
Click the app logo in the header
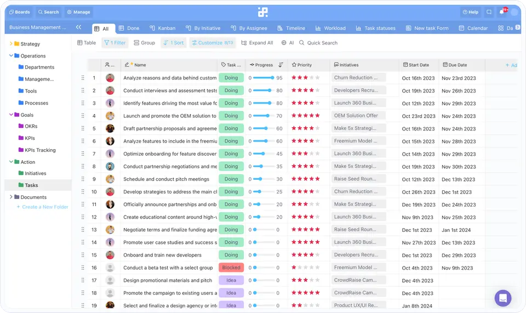[x=262, y=12]
